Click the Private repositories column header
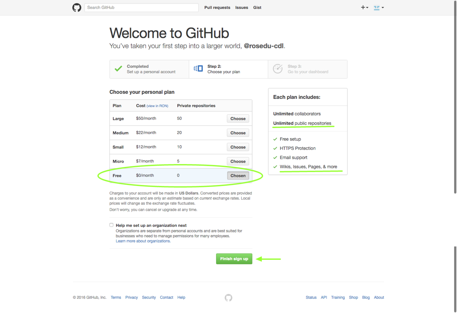The height and width of the screenshot is (313, 457). coord(196,106)
